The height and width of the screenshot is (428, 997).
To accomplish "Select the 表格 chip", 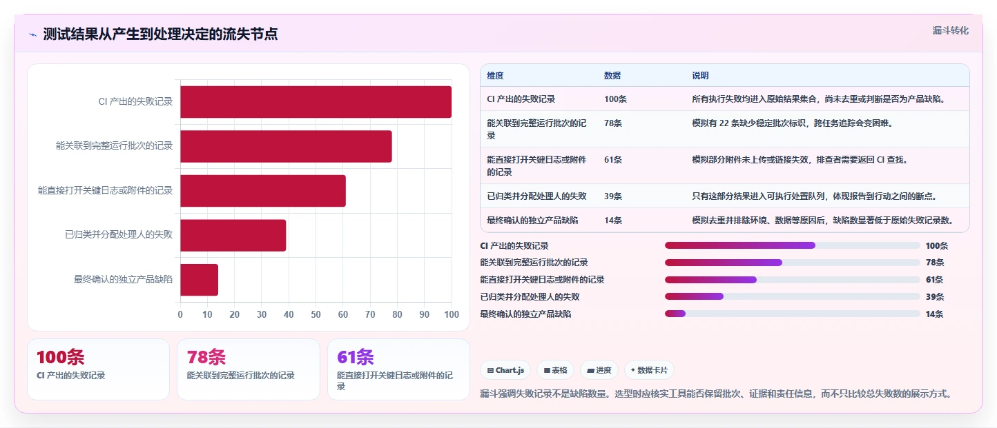I will [555, 370].
